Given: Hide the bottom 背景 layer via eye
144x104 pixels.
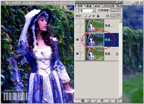Looking at the screenshot, I should click(77, 54).
